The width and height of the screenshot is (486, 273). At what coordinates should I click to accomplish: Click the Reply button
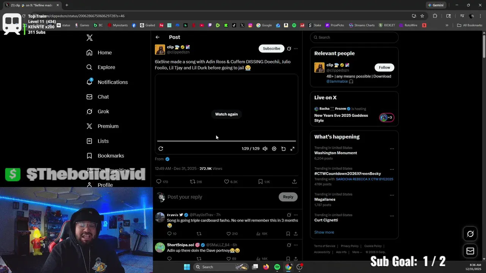click(288, 197)
